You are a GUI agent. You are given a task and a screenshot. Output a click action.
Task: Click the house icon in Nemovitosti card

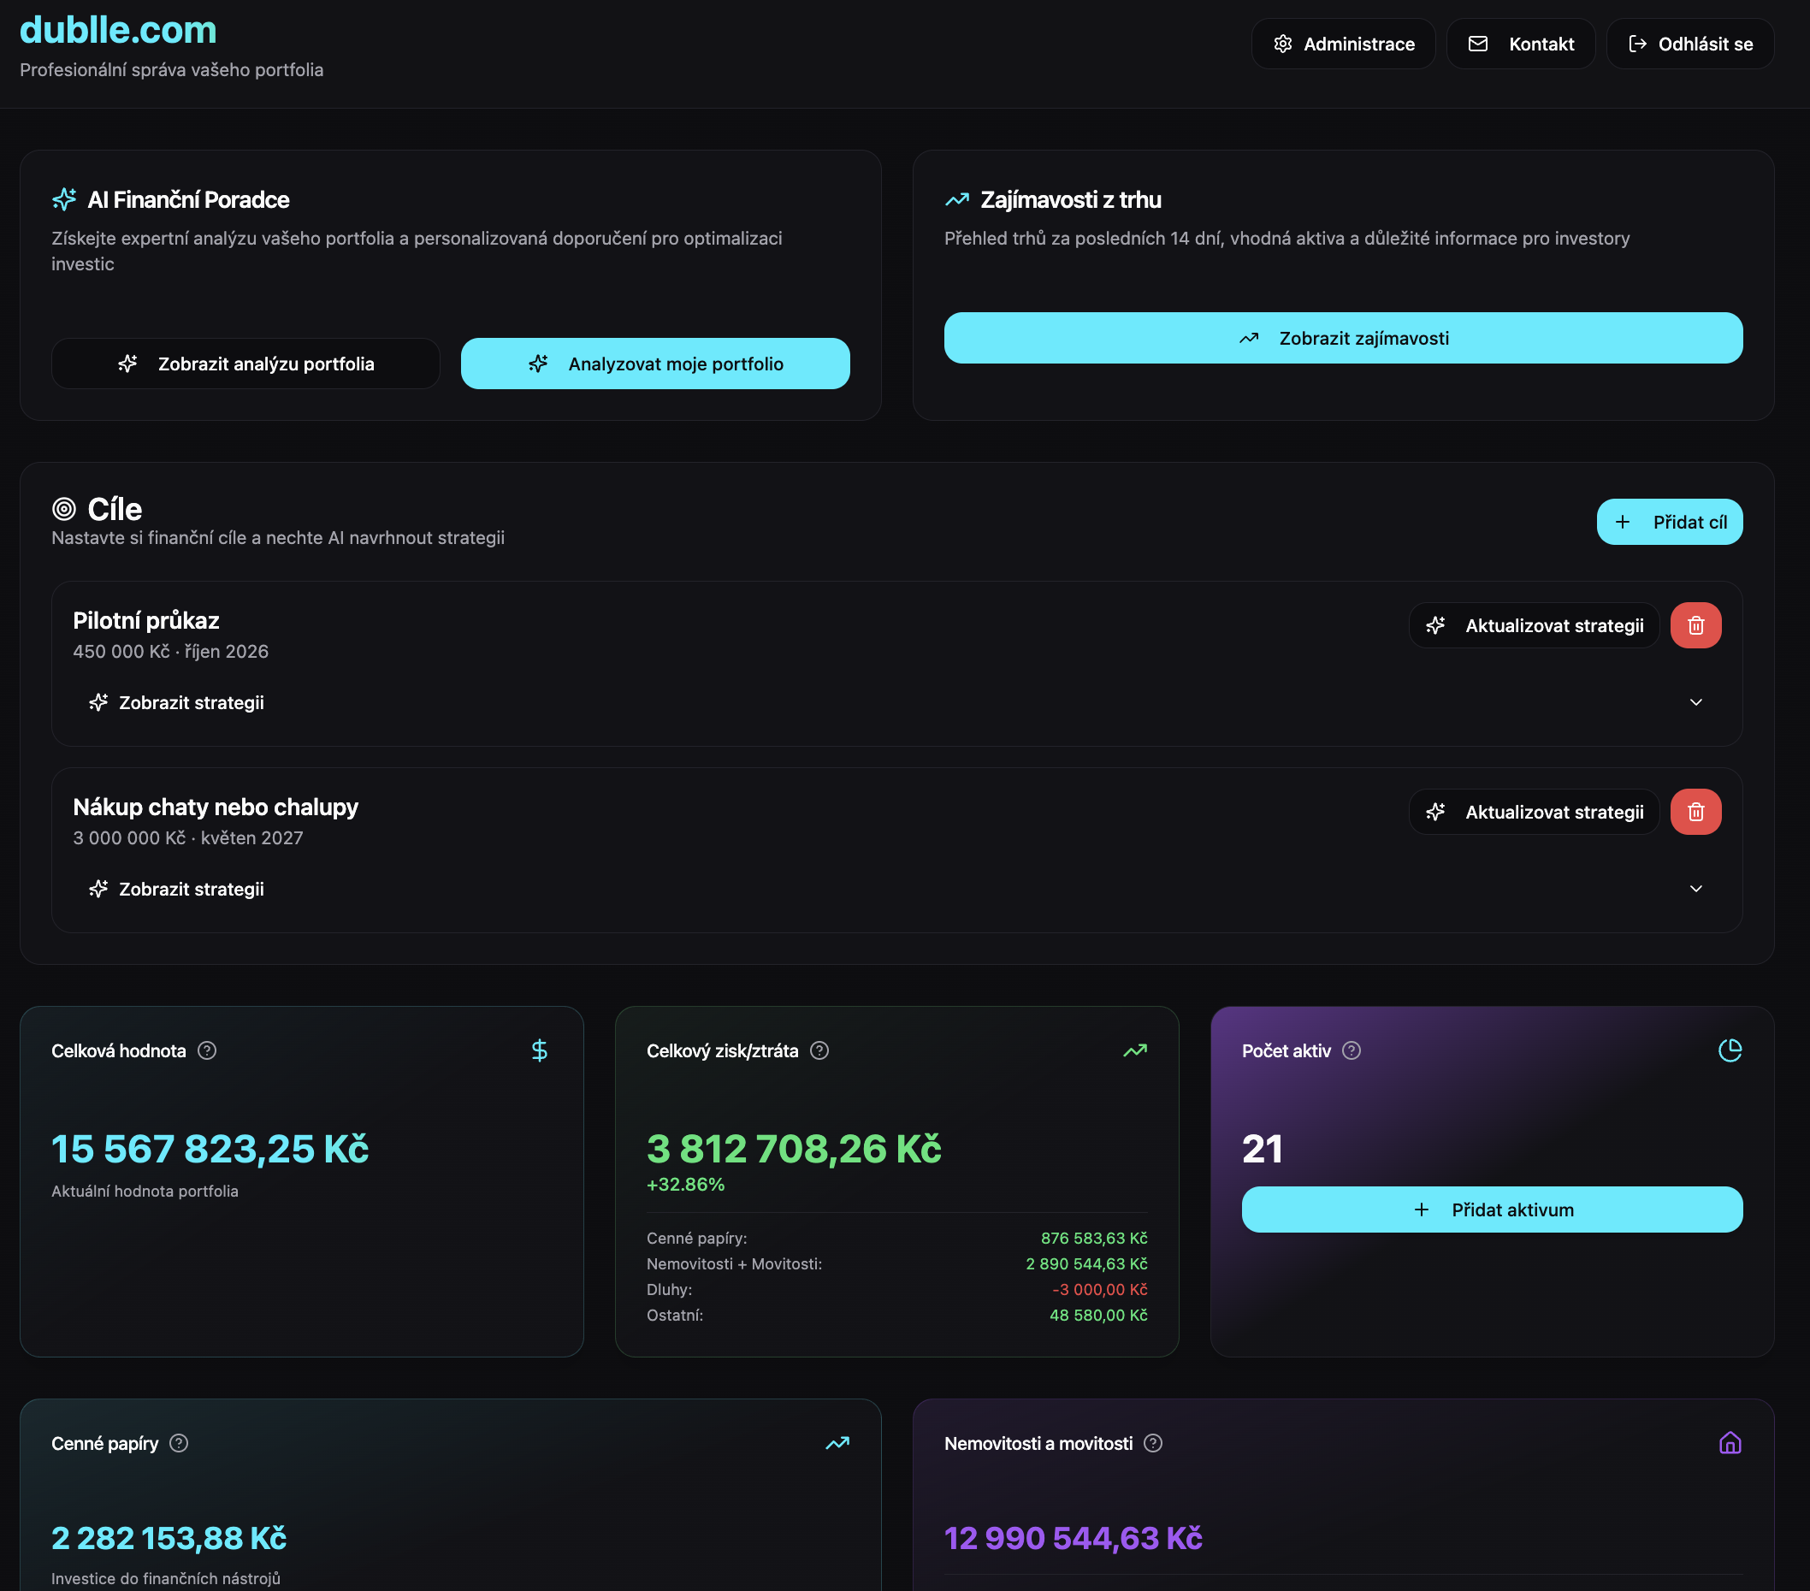1730,1443
